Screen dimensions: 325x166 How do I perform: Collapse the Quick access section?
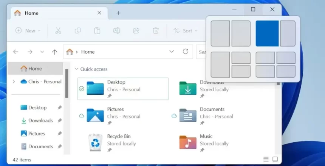77,69
